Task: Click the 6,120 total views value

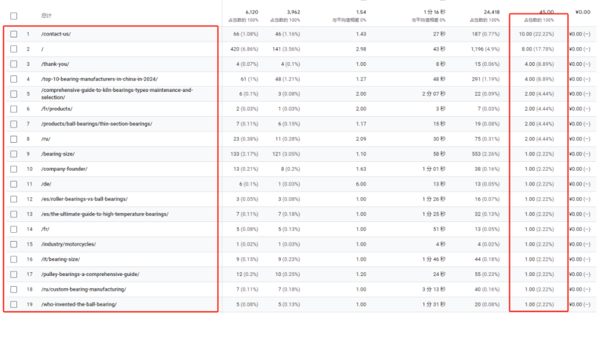Action: [x=251, y=12]
